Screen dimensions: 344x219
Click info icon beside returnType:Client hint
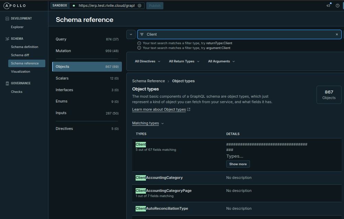(139, 43)
